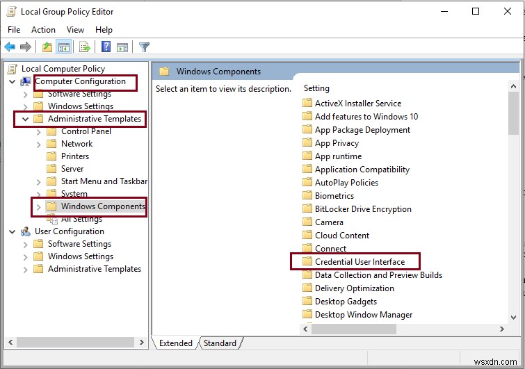Expand Windows Settings under Computer Configuration

pyautogui.click(x=26, y=107)
